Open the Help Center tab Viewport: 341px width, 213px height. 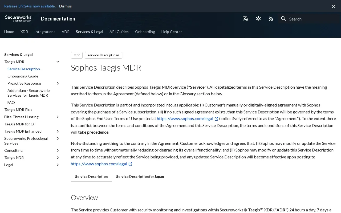(x=172, y=32)
